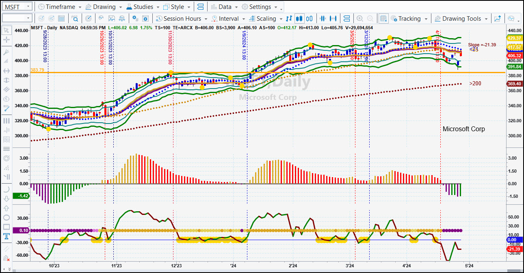524x273 pixels.
Task: Click the orange 383.79 price line label
Action: pyautogui.click(x=37, y=70)
